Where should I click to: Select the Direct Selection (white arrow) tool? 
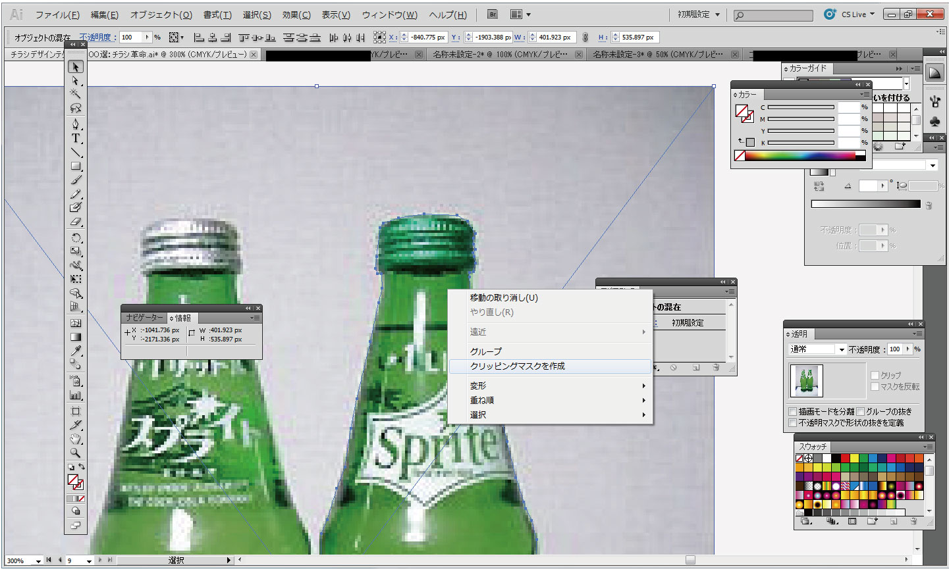(x=76, y=81)
